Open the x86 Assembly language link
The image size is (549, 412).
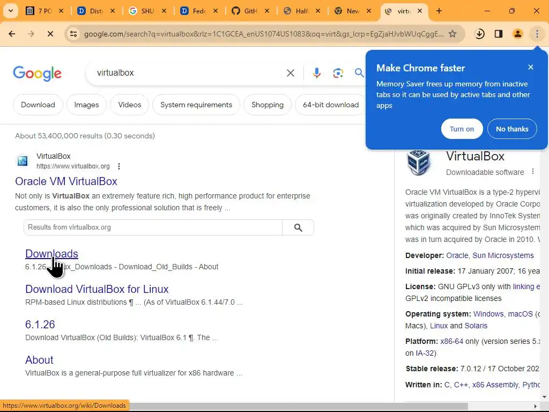(x=495, y=385)
